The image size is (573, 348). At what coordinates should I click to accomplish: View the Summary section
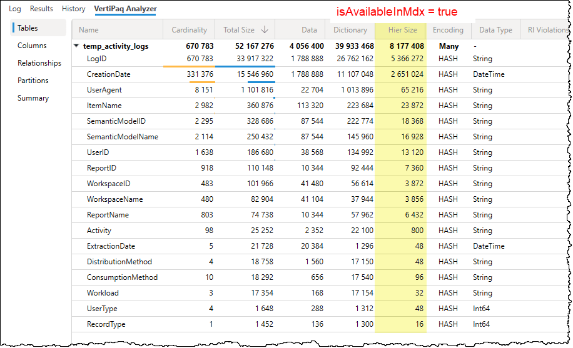click(x=33, y=98)
